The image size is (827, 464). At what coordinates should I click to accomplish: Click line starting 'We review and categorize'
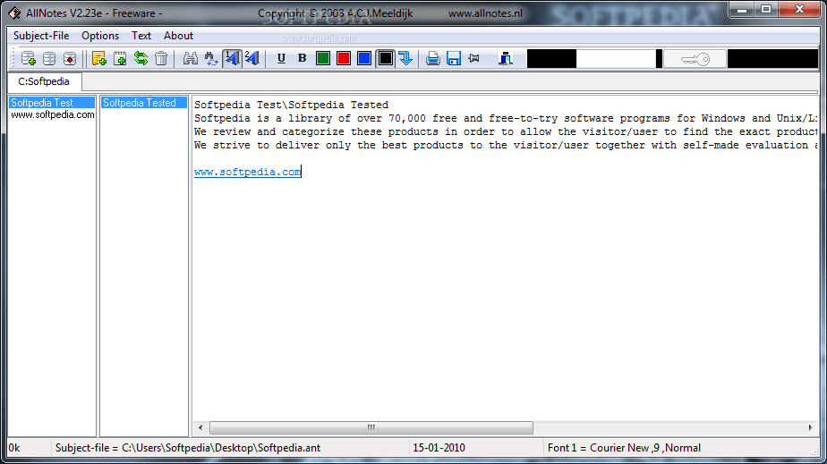[506, 131]
